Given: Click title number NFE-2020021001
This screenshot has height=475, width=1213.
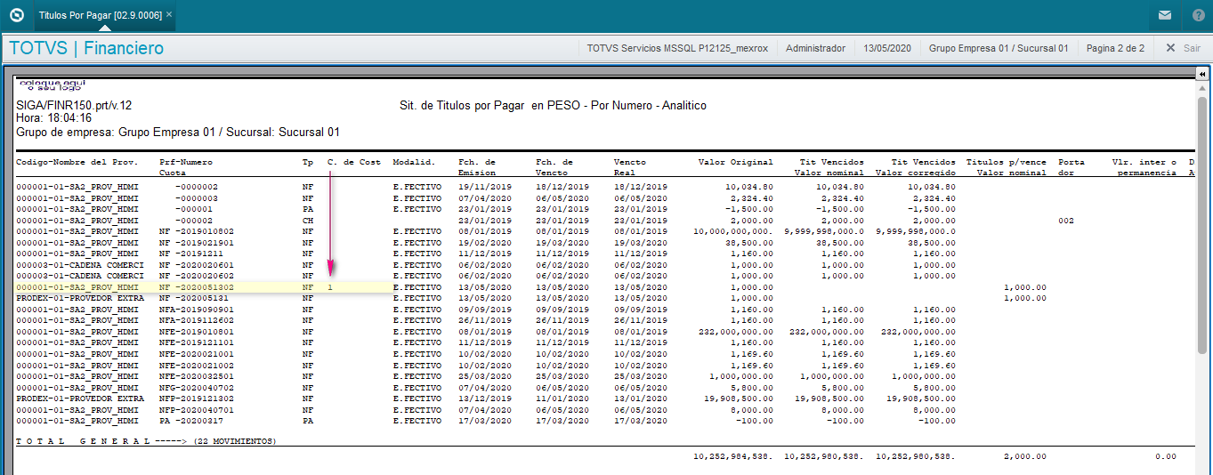Looking at the screenshot, I should pyautogui.click(x=196, y=354).
